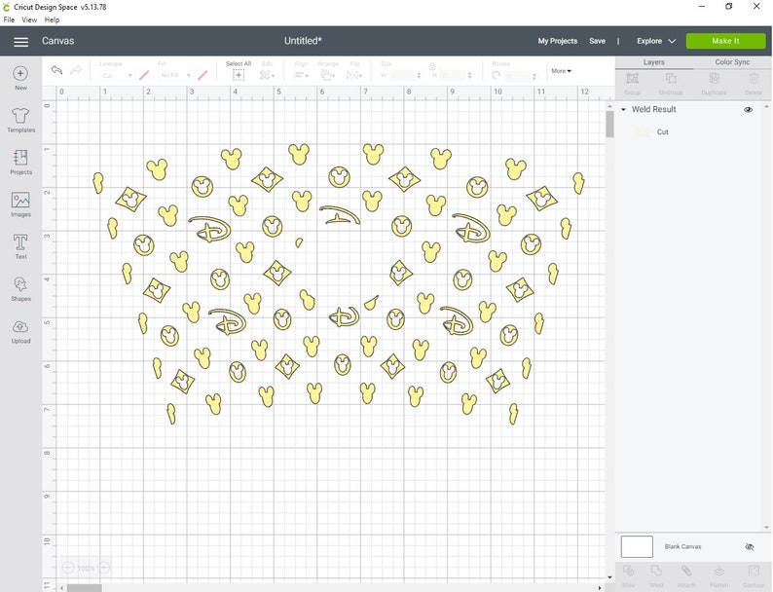Start a New project from sidebar

[x=20, y=78]
